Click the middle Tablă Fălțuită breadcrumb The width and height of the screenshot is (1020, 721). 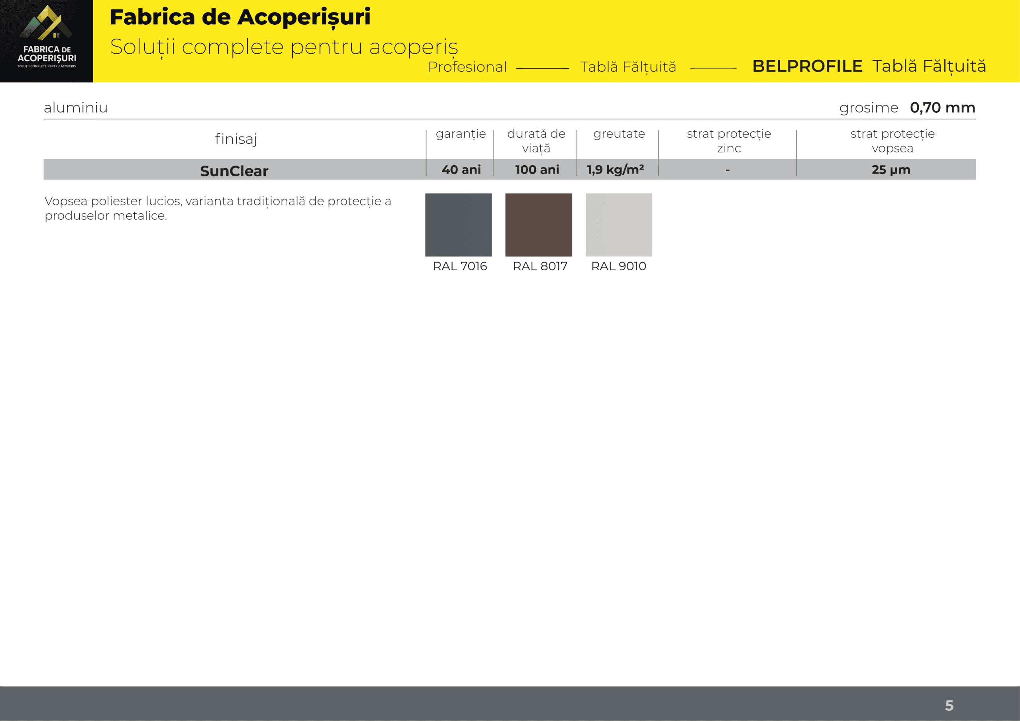point(628,67)
